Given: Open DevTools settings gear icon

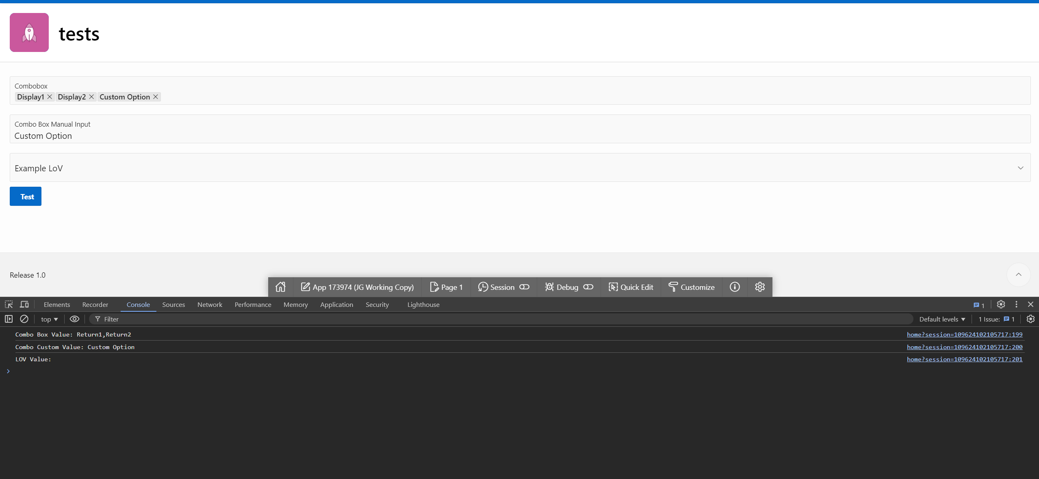Looking at the screenshot, I should coord(1001,304).
